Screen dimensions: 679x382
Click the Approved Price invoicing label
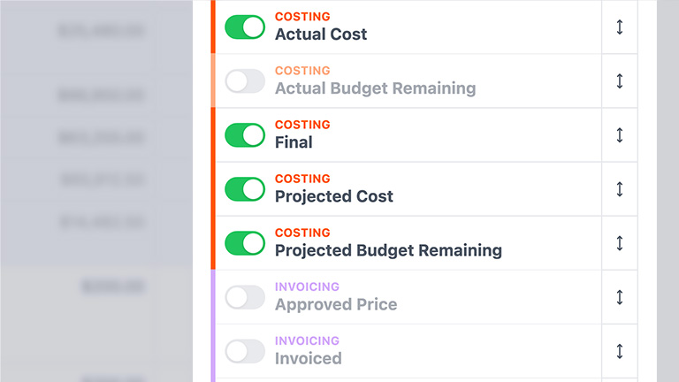(336, 304)
